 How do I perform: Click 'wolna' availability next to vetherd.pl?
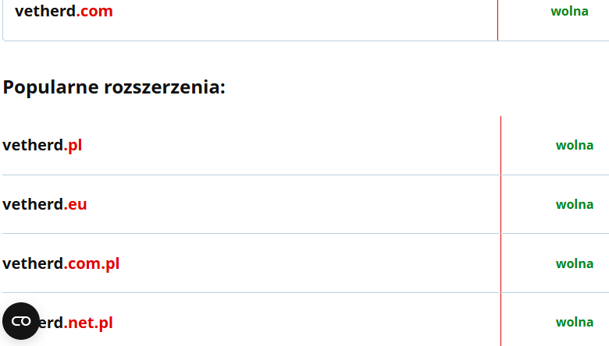pyautogui.click(x=574, y=145)
